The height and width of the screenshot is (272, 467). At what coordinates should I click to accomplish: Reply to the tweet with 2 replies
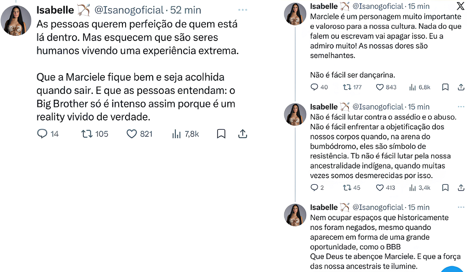[314, 187]
